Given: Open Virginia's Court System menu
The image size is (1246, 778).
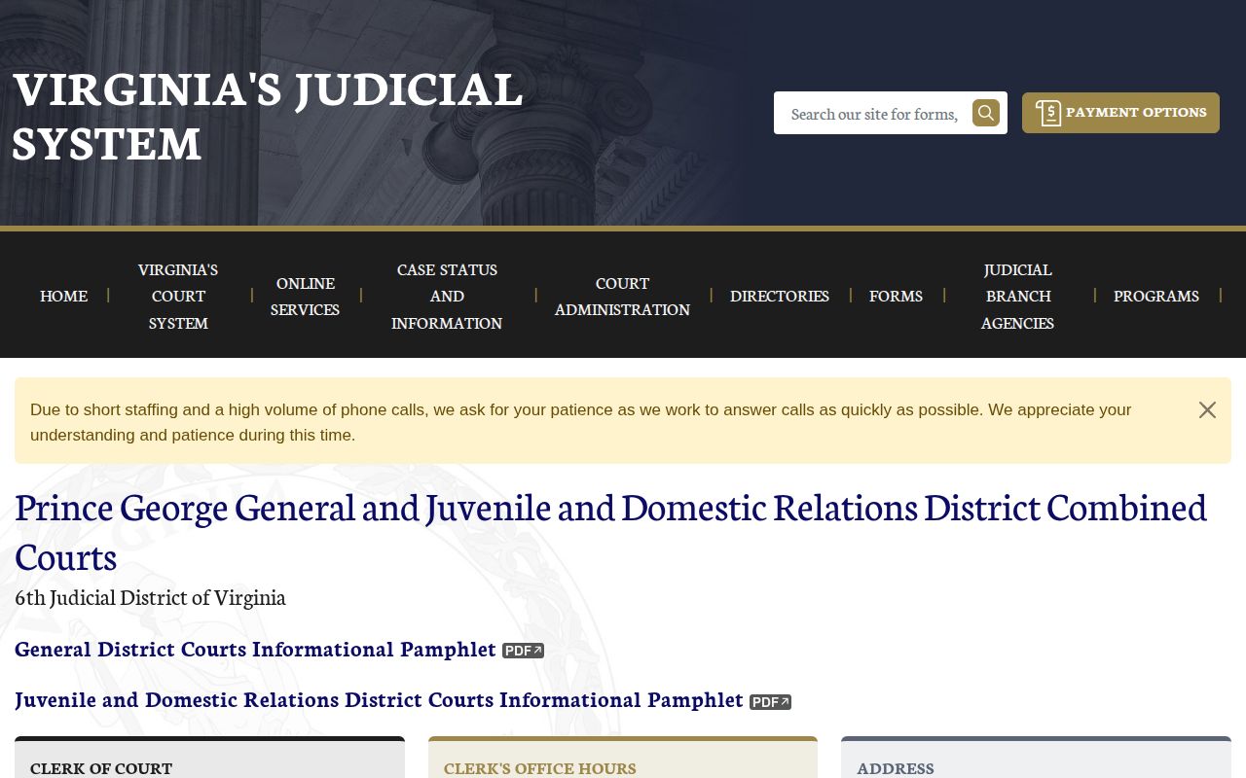Looking at the screenshot, I should [178, 296].
